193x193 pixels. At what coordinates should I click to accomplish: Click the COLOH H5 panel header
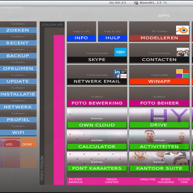[x=52, y=25]
